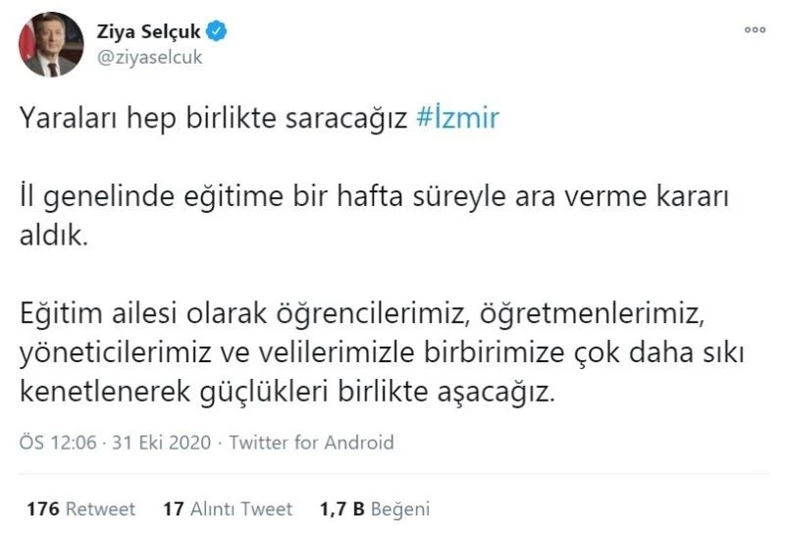This screenshot has height=537, width=785.
Task: Show the 17 Alıntı Tweet list
Action: pyautogui.click(x=228, y=509)
